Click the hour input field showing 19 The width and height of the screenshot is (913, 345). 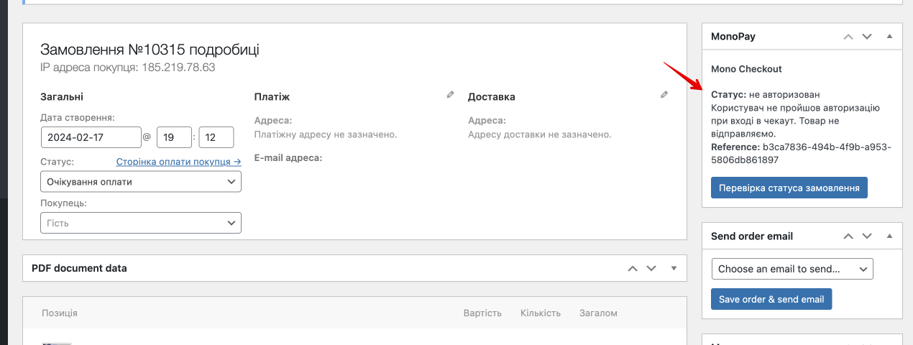point(174,137)
